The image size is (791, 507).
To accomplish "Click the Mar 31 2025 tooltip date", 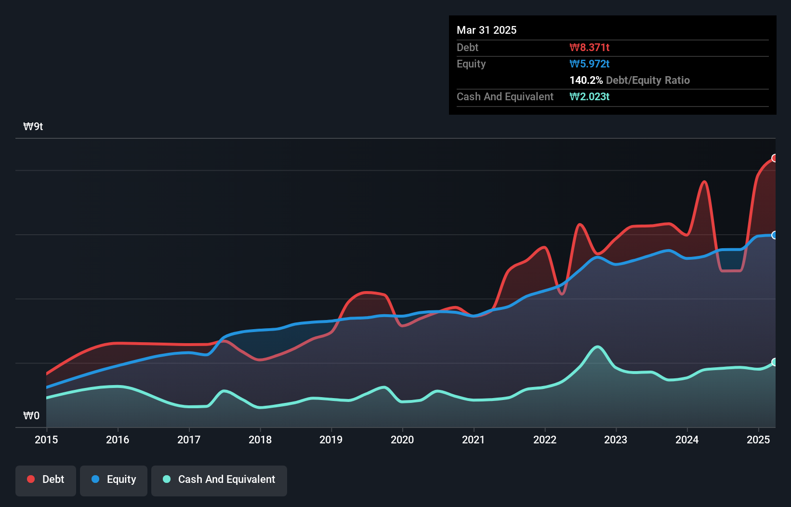I will (x=487, y=30).
